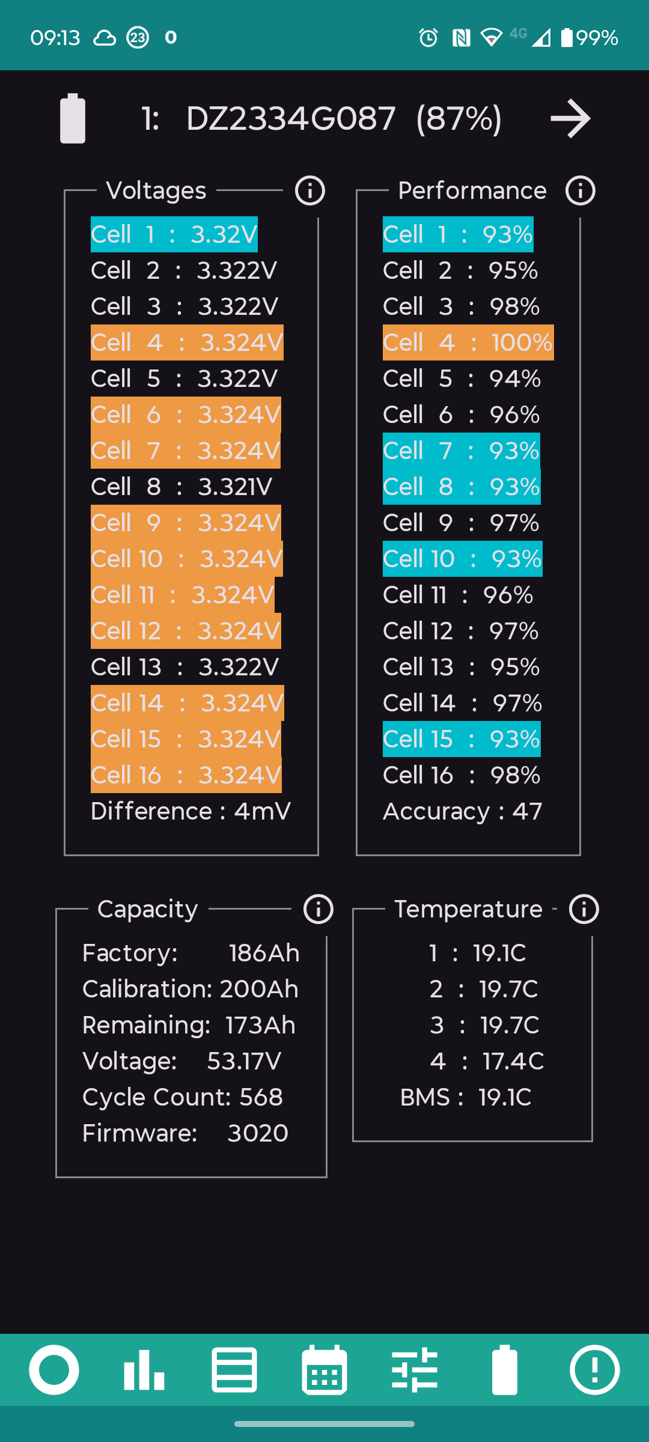Tap the battery icon beside DZ2334G087
Screen dimensions: 649x1442
73,118
